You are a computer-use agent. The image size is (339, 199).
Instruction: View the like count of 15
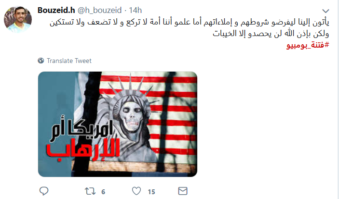(151, 192)
